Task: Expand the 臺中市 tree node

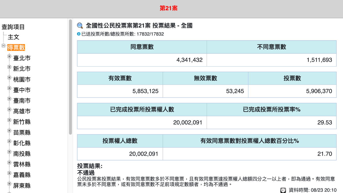Action: point(9,88)
